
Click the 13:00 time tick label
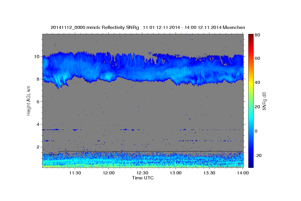[x=176, y=173]
